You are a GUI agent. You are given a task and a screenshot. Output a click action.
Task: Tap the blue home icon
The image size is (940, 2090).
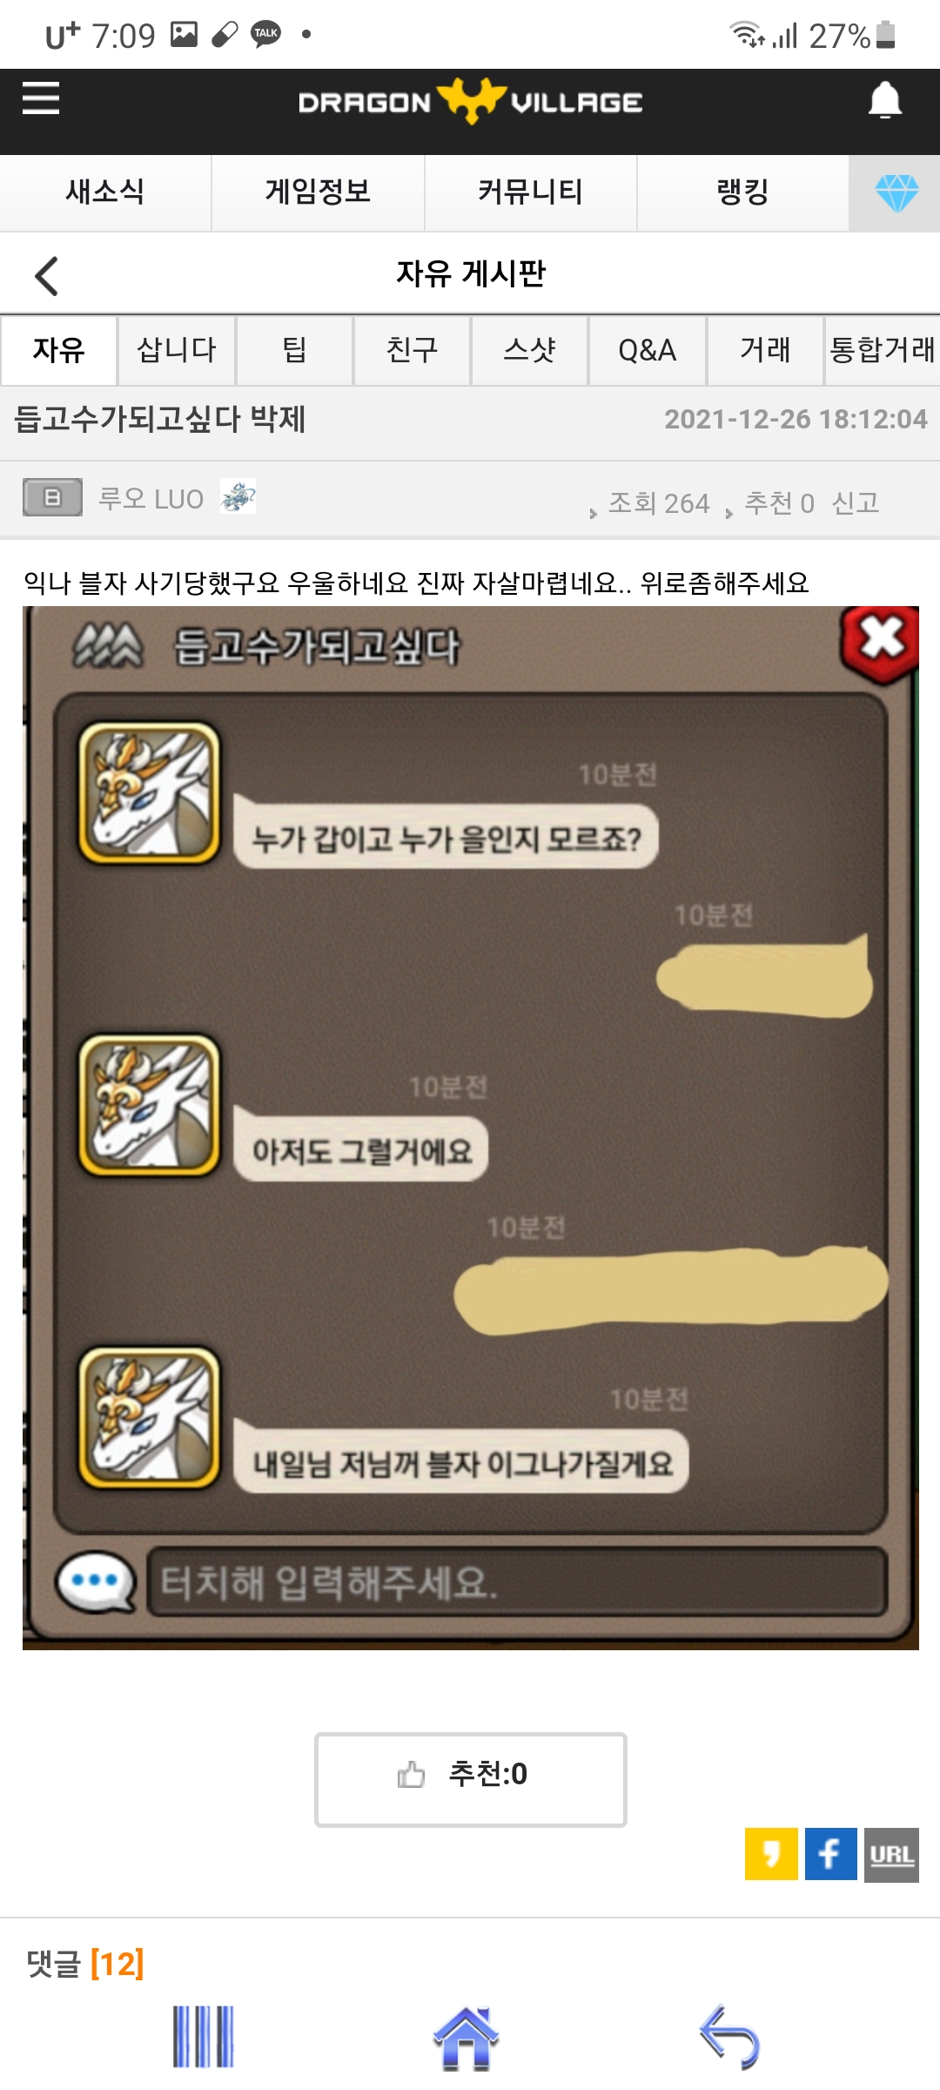click(466, 2038)
